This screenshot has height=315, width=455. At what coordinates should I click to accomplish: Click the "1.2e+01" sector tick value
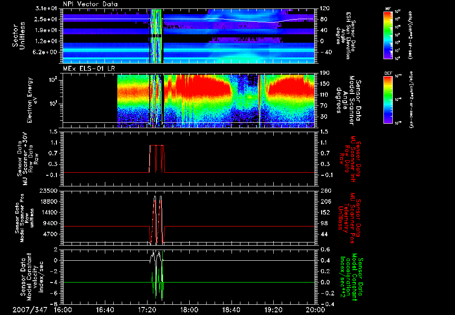(x=47, y=41)
